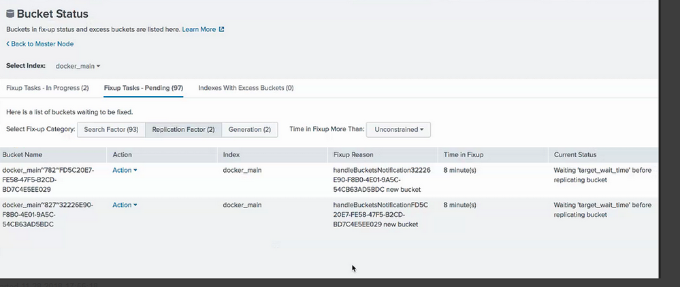Click the Action column header

(x=123, y=155)
